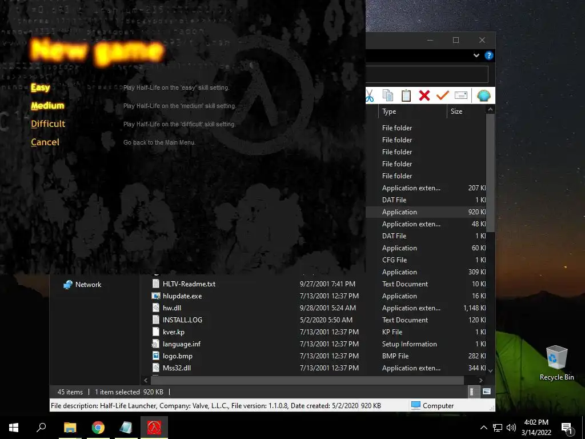Click 45 items in status bar
This screenshot has width=585, height=439.
[x=70, y=392]
